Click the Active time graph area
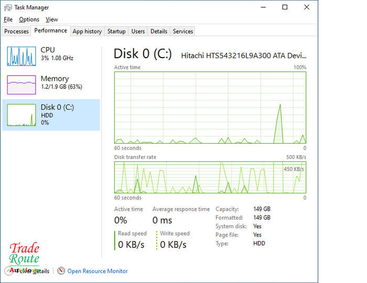The height and width of the screenshot is (283, 367). click(210, 107)
